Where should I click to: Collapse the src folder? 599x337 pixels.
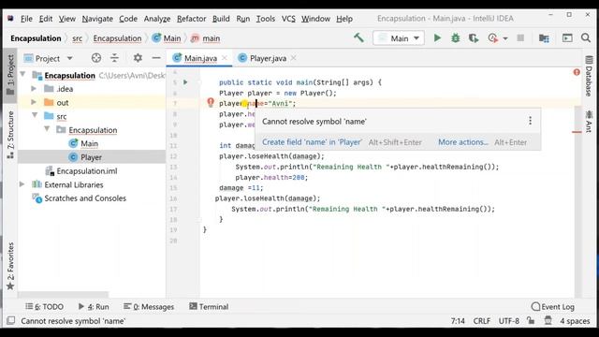pos(35,115)
